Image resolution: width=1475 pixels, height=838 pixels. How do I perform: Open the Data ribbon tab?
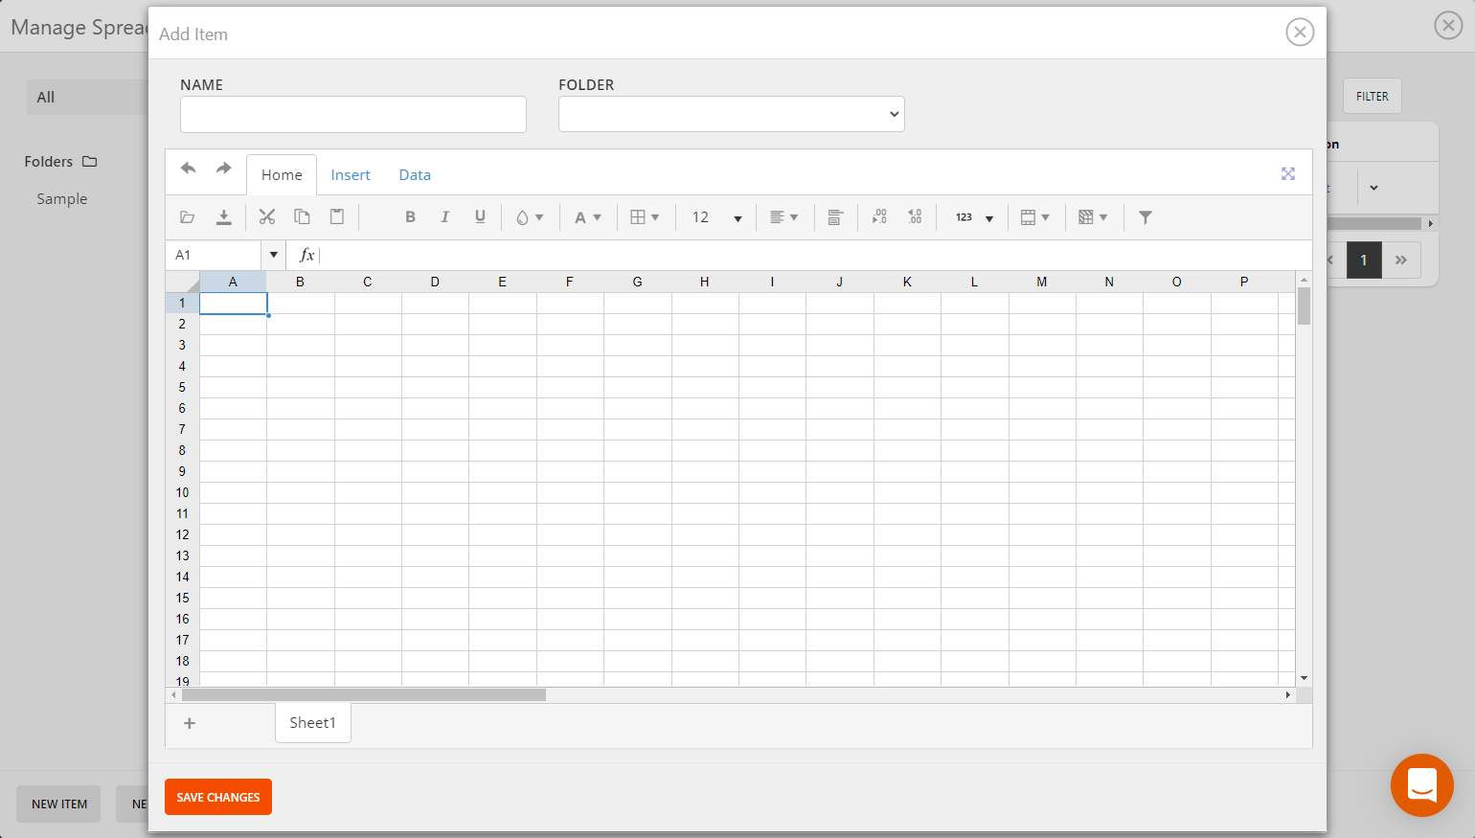[415, 174]
